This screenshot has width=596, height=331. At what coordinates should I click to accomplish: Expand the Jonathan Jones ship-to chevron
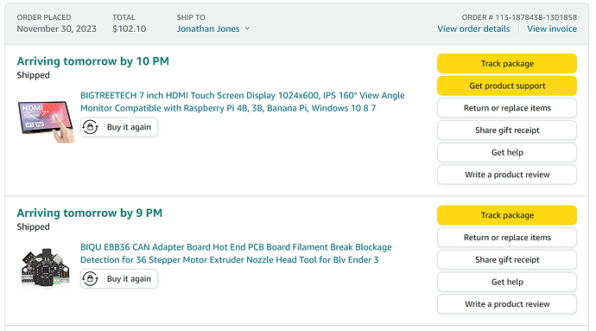pos(247,29)
